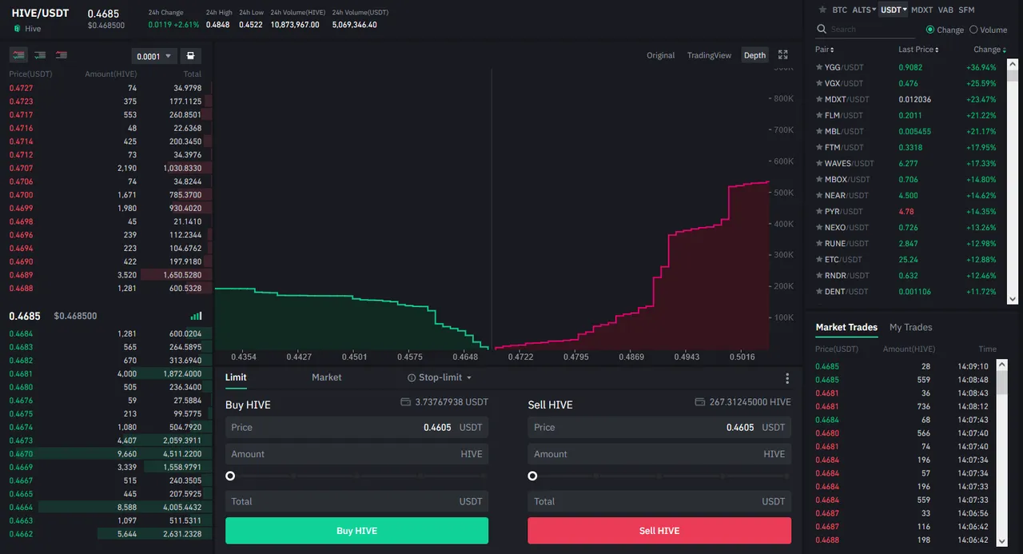Open the USDT market dropdown
Screen dimensions: 1023x554
tap(894, 10)
